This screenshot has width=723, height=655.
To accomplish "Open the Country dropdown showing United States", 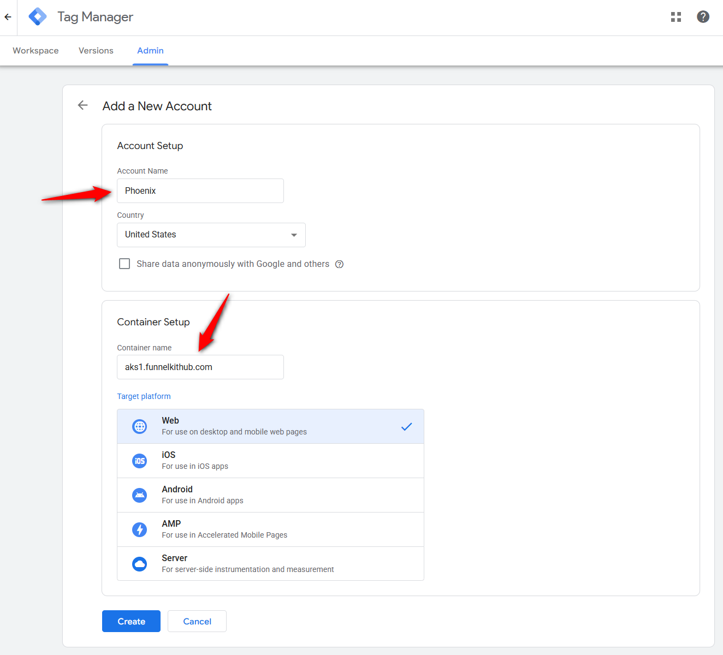I will [211, 235].
